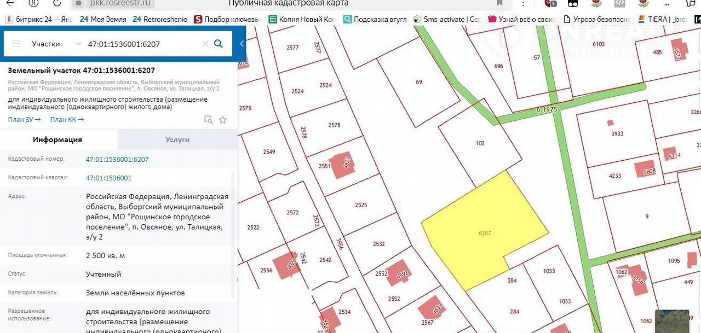This screenshot has height=333, width=701.
Task: Add parcel to favorites with star icon
Action: tap(223, 120)
